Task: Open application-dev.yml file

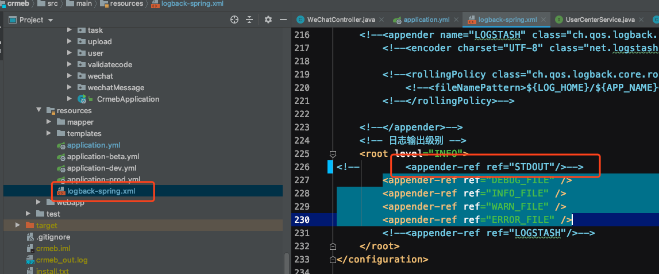Action: coord(102,168)
